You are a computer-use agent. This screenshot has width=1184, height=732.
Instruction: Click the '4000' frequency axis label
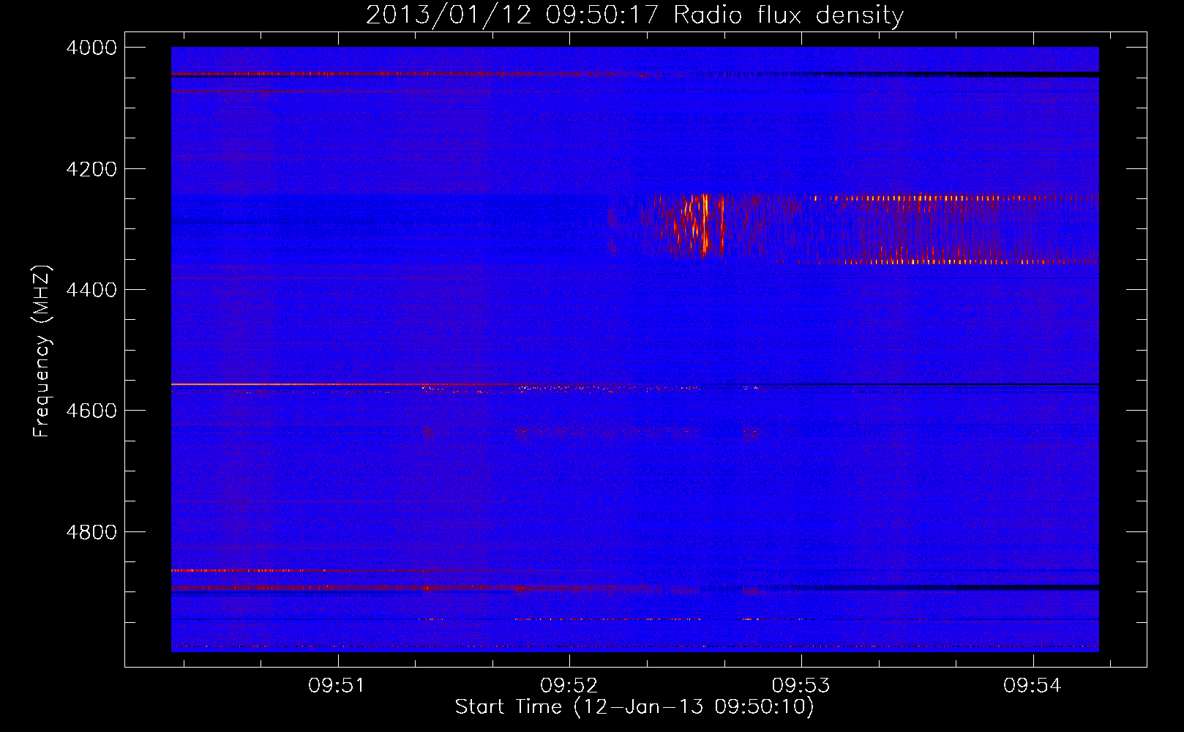coord(91,48)
